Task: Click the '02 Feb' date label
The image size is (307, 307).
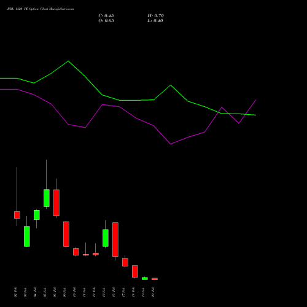Action: 16,292
